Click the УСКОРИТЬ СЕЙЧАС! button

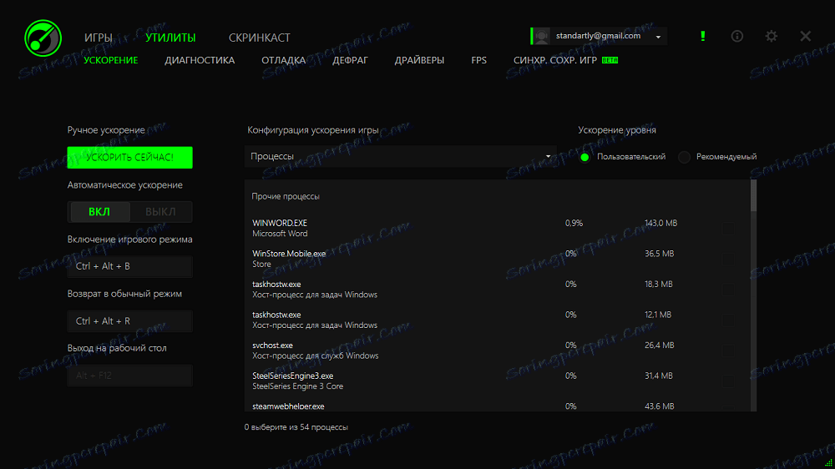130,158
